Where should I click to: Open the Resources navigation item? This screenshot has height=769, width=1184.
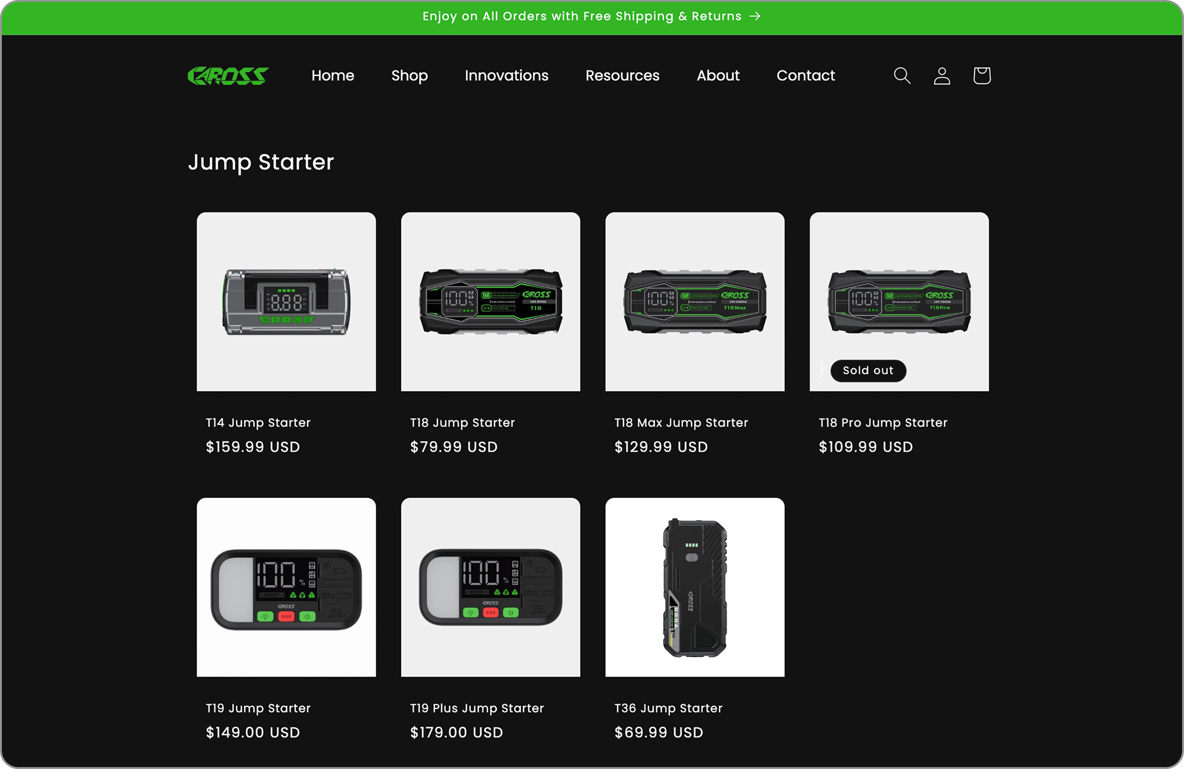coord(623,75)
